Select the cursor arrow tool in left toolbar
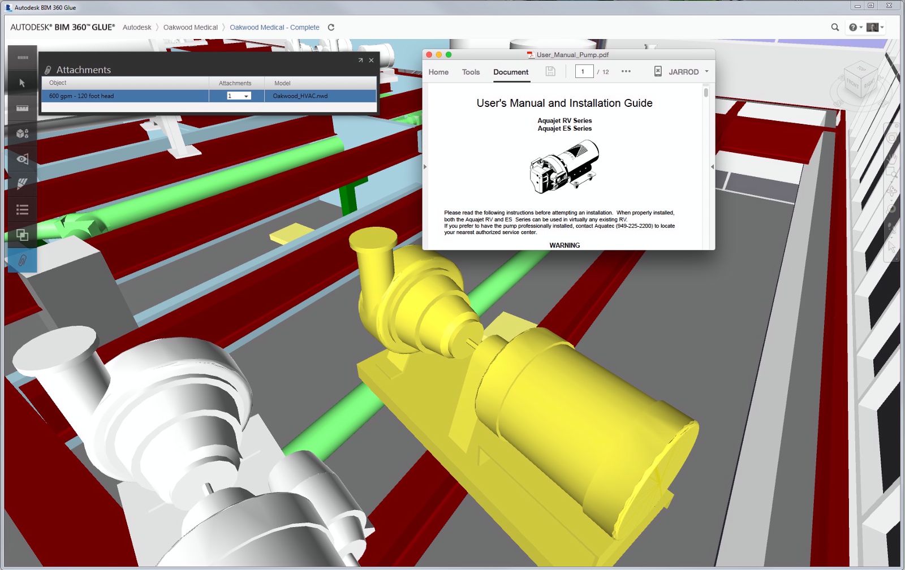The width and height of the screenshot is (905, 570). click(22, 83)
